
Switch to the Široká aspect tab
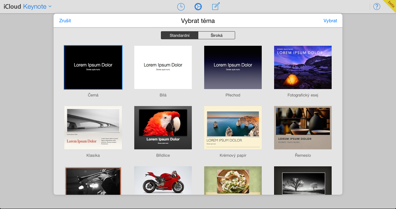[217, 35]
